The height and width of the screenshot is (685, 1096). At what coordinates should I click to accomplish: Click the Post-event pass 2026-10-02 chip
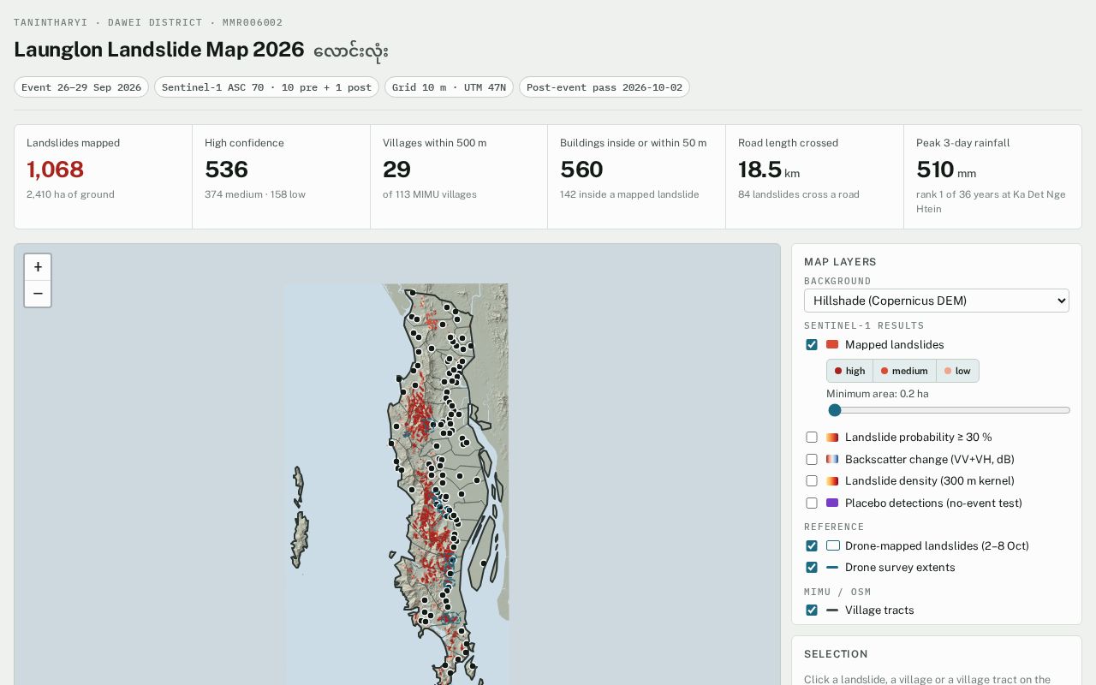(x=605, y=87)
